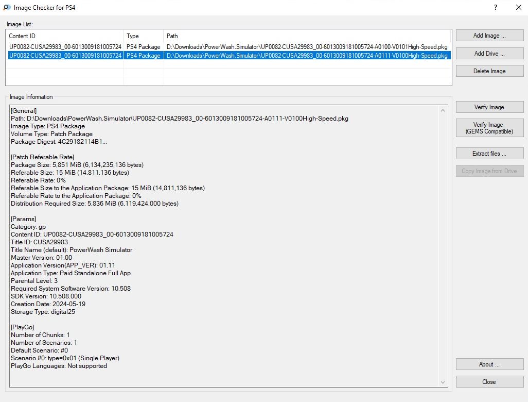The image size is (528, 402).
Task: Click the [PlayGo] section heading
Action: click(23, 327)
